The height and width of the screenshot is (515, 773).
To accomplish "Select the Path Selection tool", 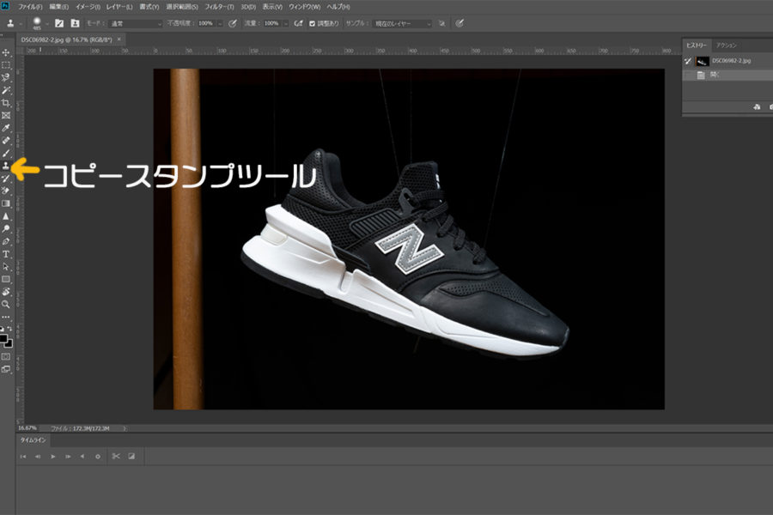I will tap(6, 267).
